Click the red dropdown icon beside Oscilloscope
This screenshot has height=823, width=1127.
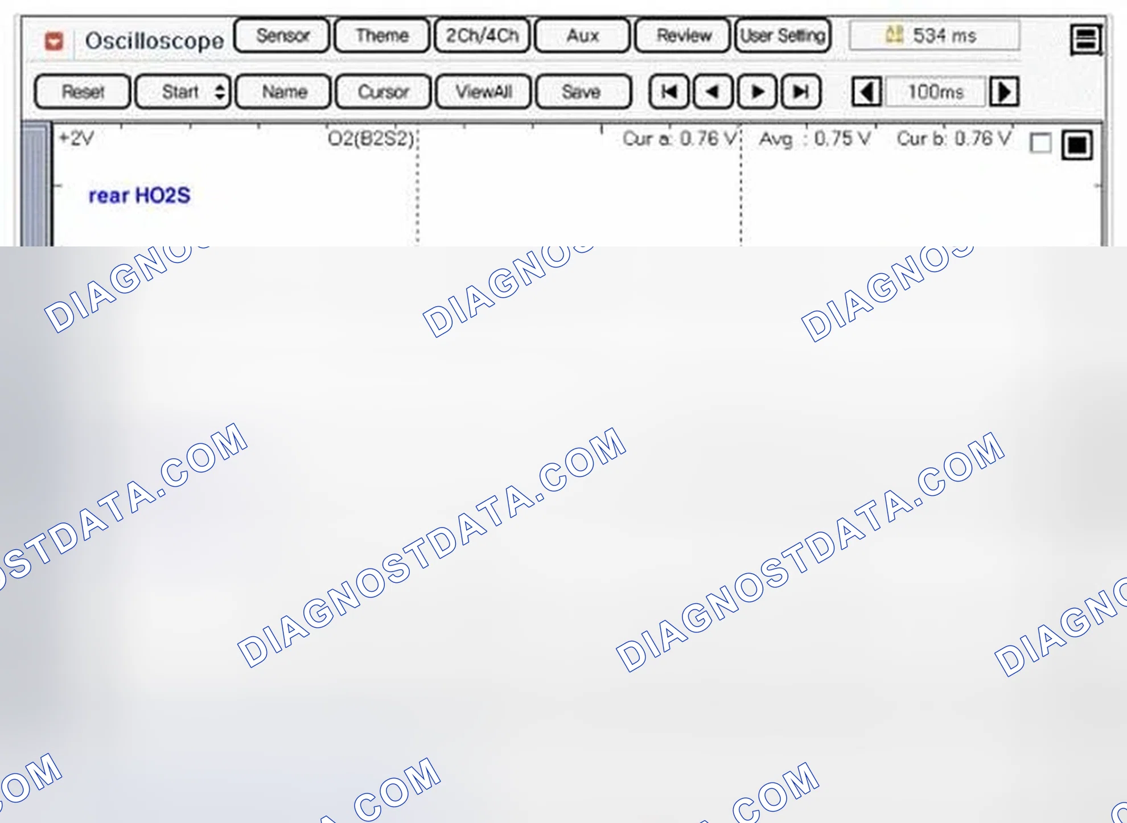(x=54, y=41)
